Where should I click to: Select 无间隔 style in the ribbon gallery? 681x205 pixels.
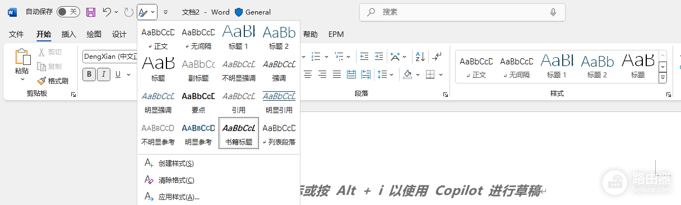coord(517,66)
